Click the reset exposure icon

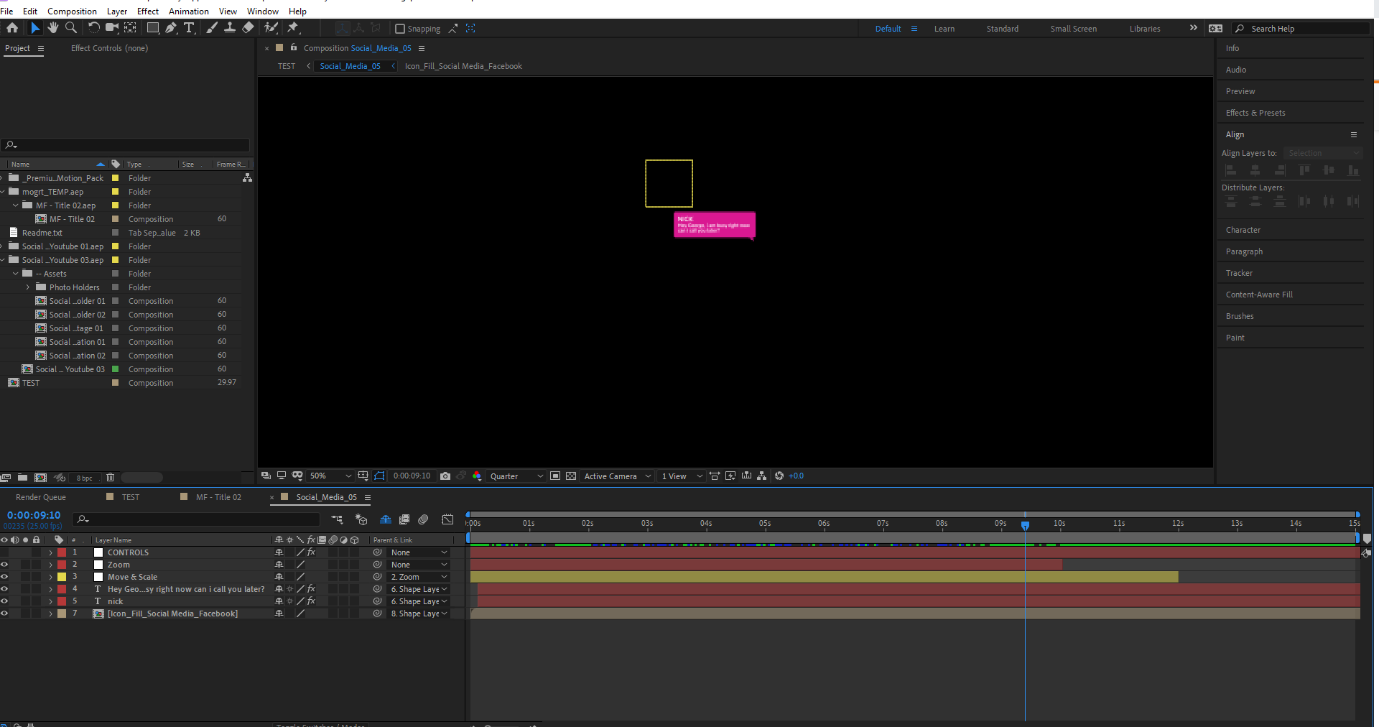(x=779, y=476)
